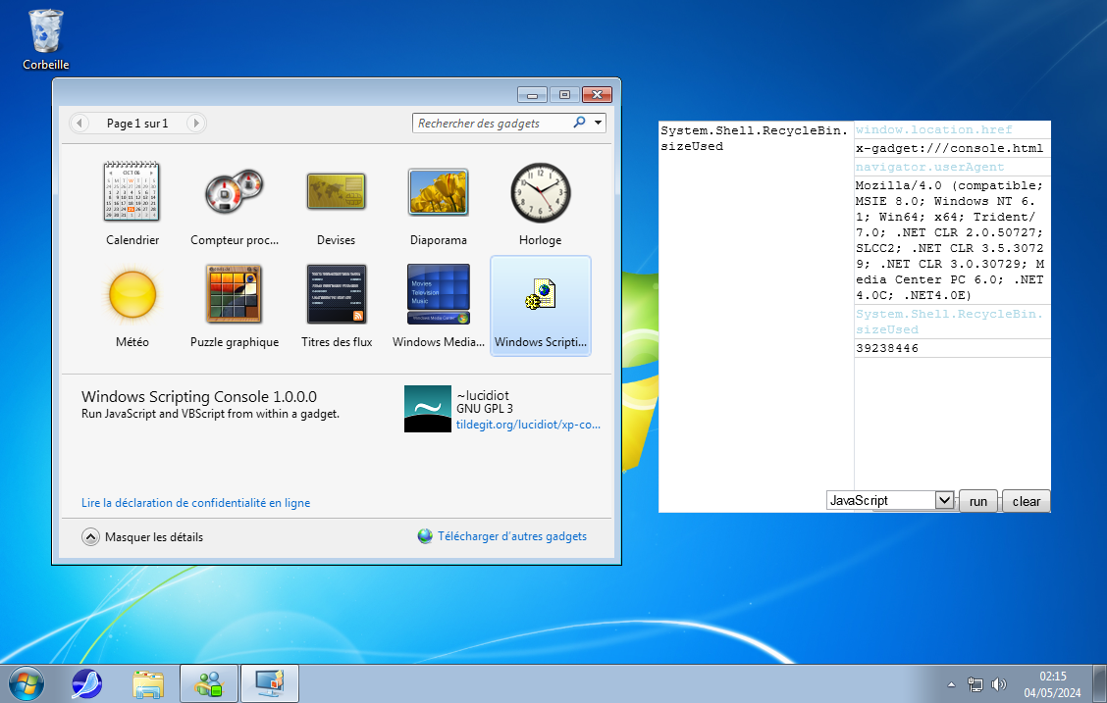Select the Calendrier gadget icon
Viewport: 1107px width, 703px height.
pyautogui.click(x=132, y=192)
